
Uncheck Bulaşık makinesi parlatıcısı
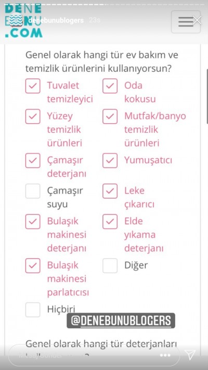click(33, 266)
